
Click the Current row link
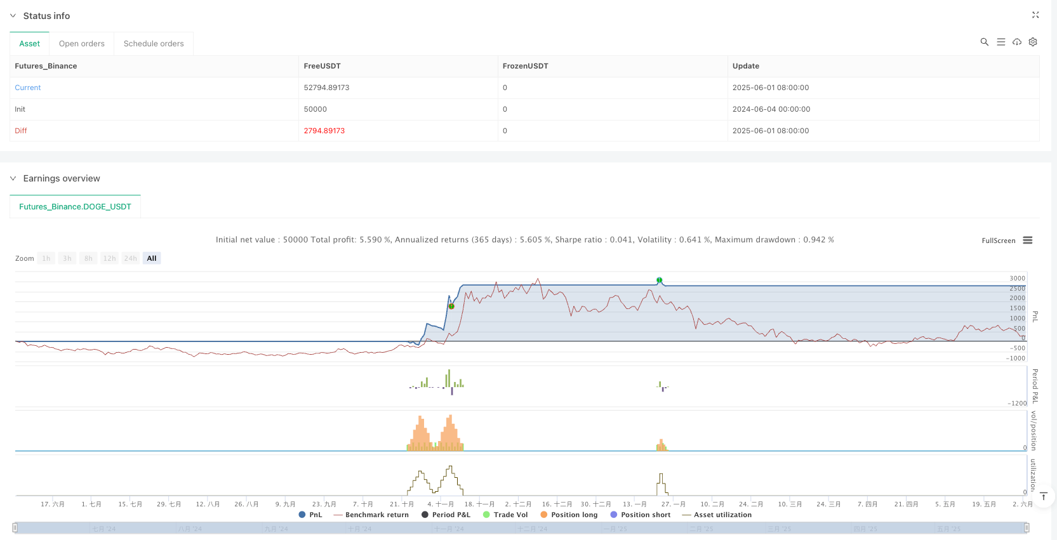(x=28, y=88)
